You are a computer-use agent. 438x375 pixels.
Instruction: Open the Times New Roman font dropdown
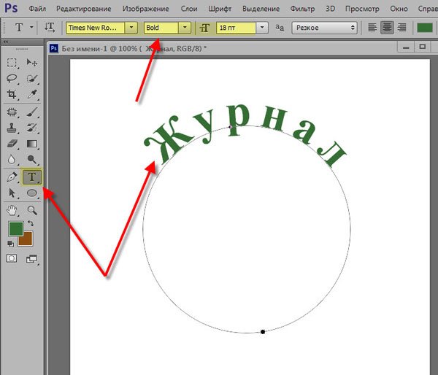coord(131,27)
